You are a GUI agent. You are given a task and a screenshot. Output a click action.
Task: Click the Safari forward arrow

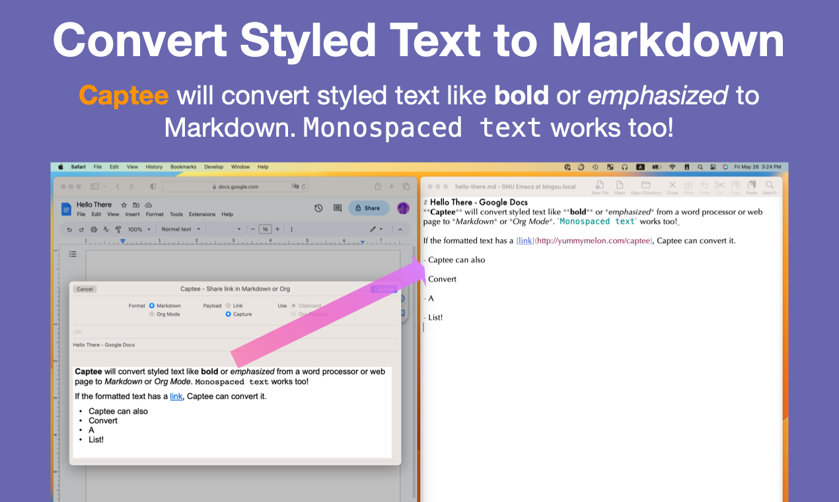click(131, 187)
